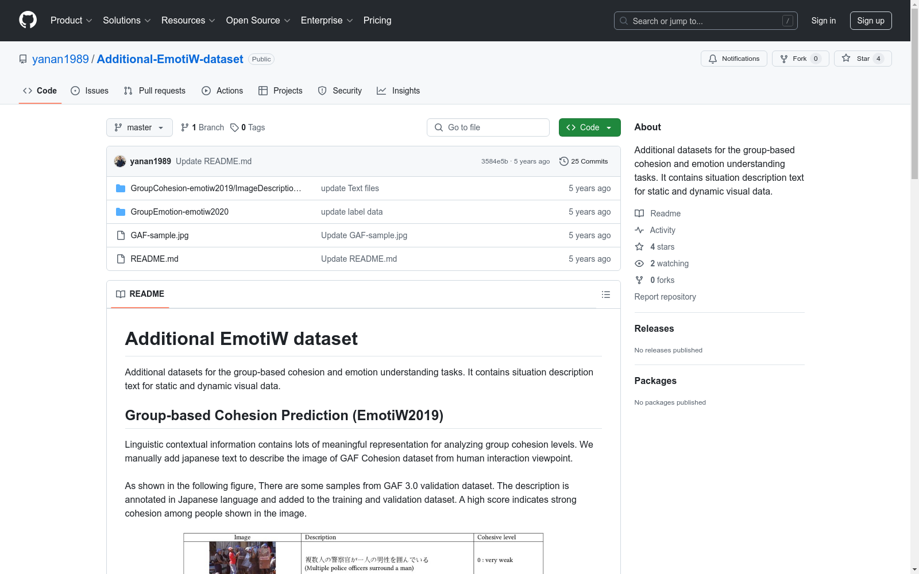Open the Solutions menu in header
Viewport: 919px width, 574px height.
pyautogui.click(x=126, y=21)
